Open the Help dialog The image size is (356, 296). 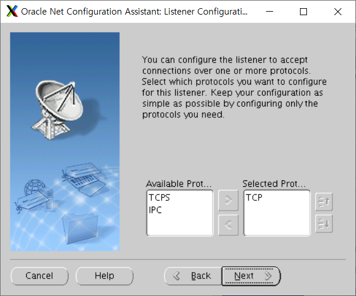104,276
